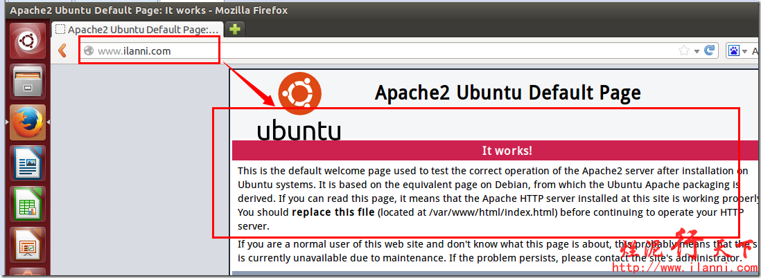Click the "replace this file" bold text
This screenshot has width=761, height=278.
[333, 212]
